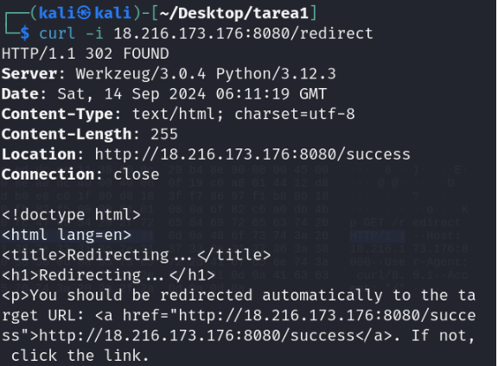This screenshot has width=498, height=366.
Task: Click the Kali logo symbol in prompt
Action: coord(84,13)
